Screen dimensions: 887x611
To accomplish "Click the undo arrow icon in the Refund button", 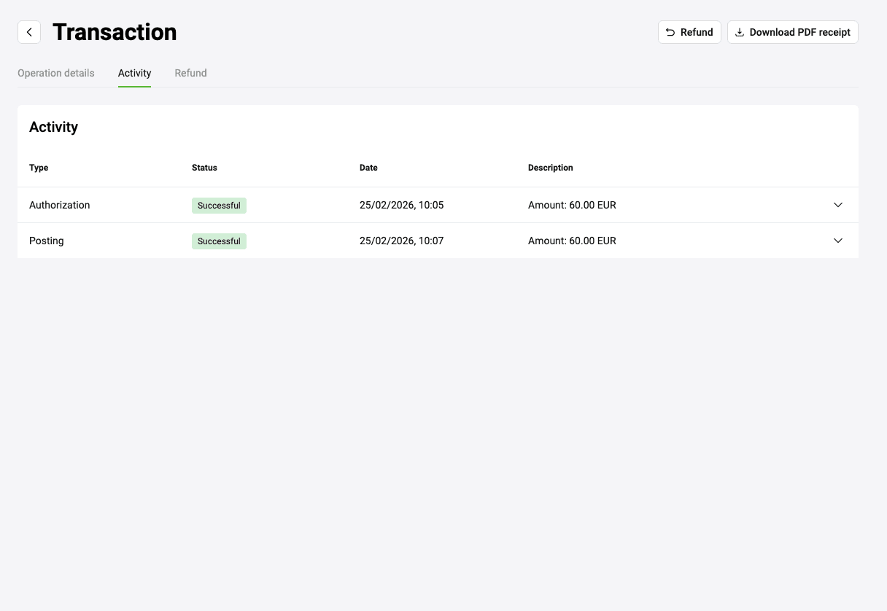I will tap(670, 32).
